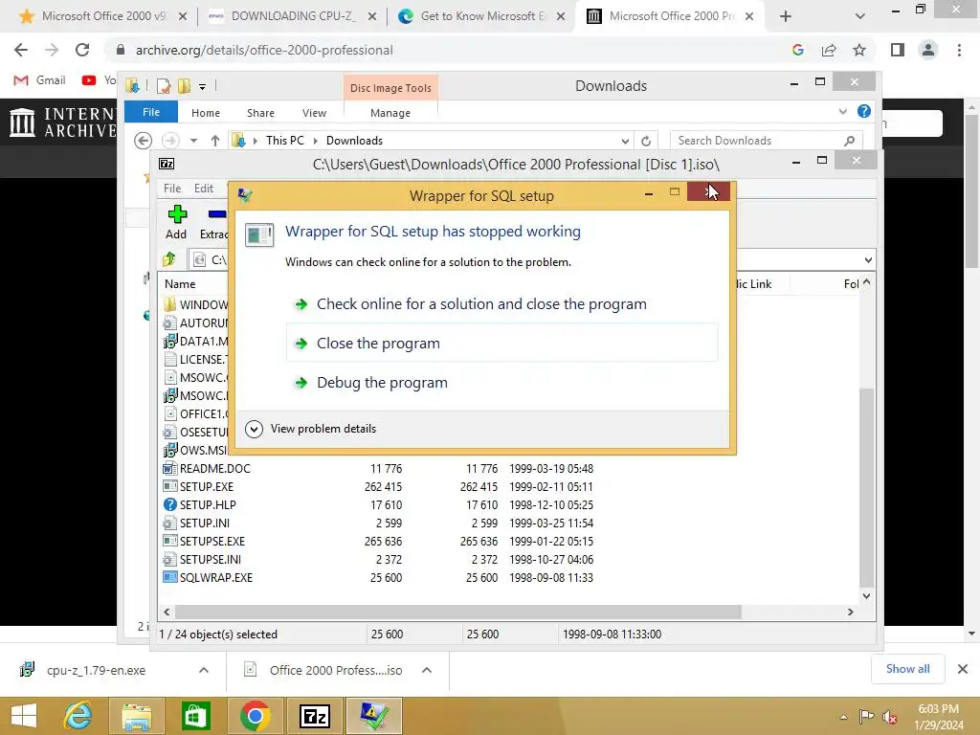
Task: Open Chrome profile avatar icon
Action: click(x=928, y=50)
